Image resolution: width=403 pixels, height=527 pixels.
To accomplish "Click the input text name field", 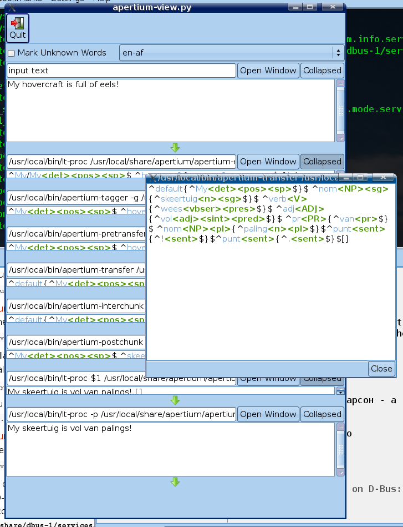I will [121, 71].
